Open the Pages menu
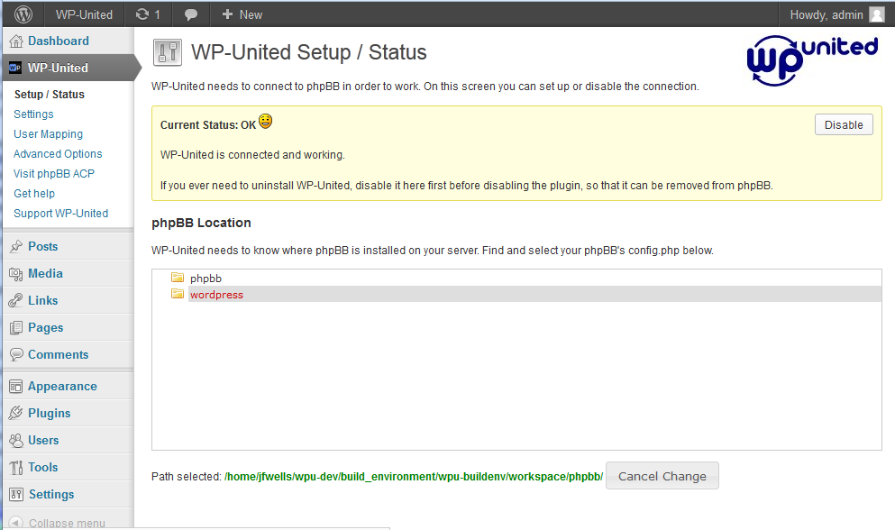The image size is (895, 530). pos(46,328)
